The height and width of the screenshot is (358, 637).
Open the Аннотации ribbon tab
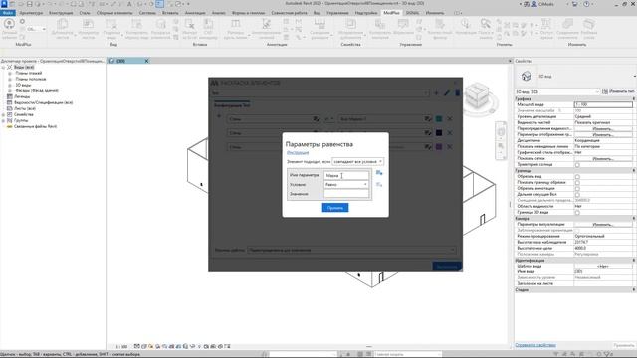pyautogui.click(x=195, y=13)
